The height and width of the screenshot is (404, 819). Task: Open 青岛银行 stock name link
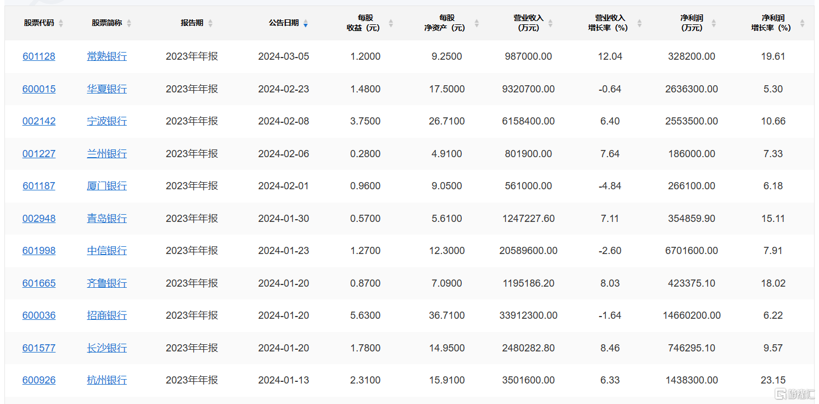pos(107,219)
